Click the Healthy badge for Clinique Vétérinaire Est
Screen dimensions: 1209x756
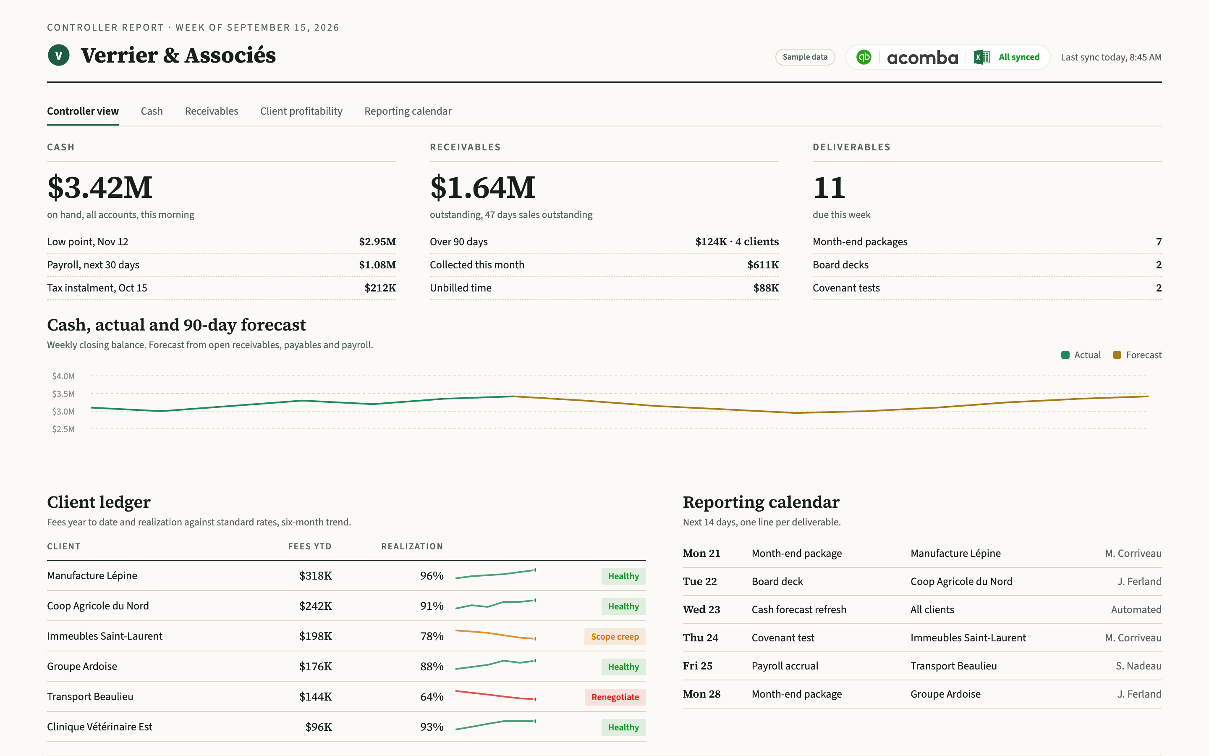click(x=623, y=727)
